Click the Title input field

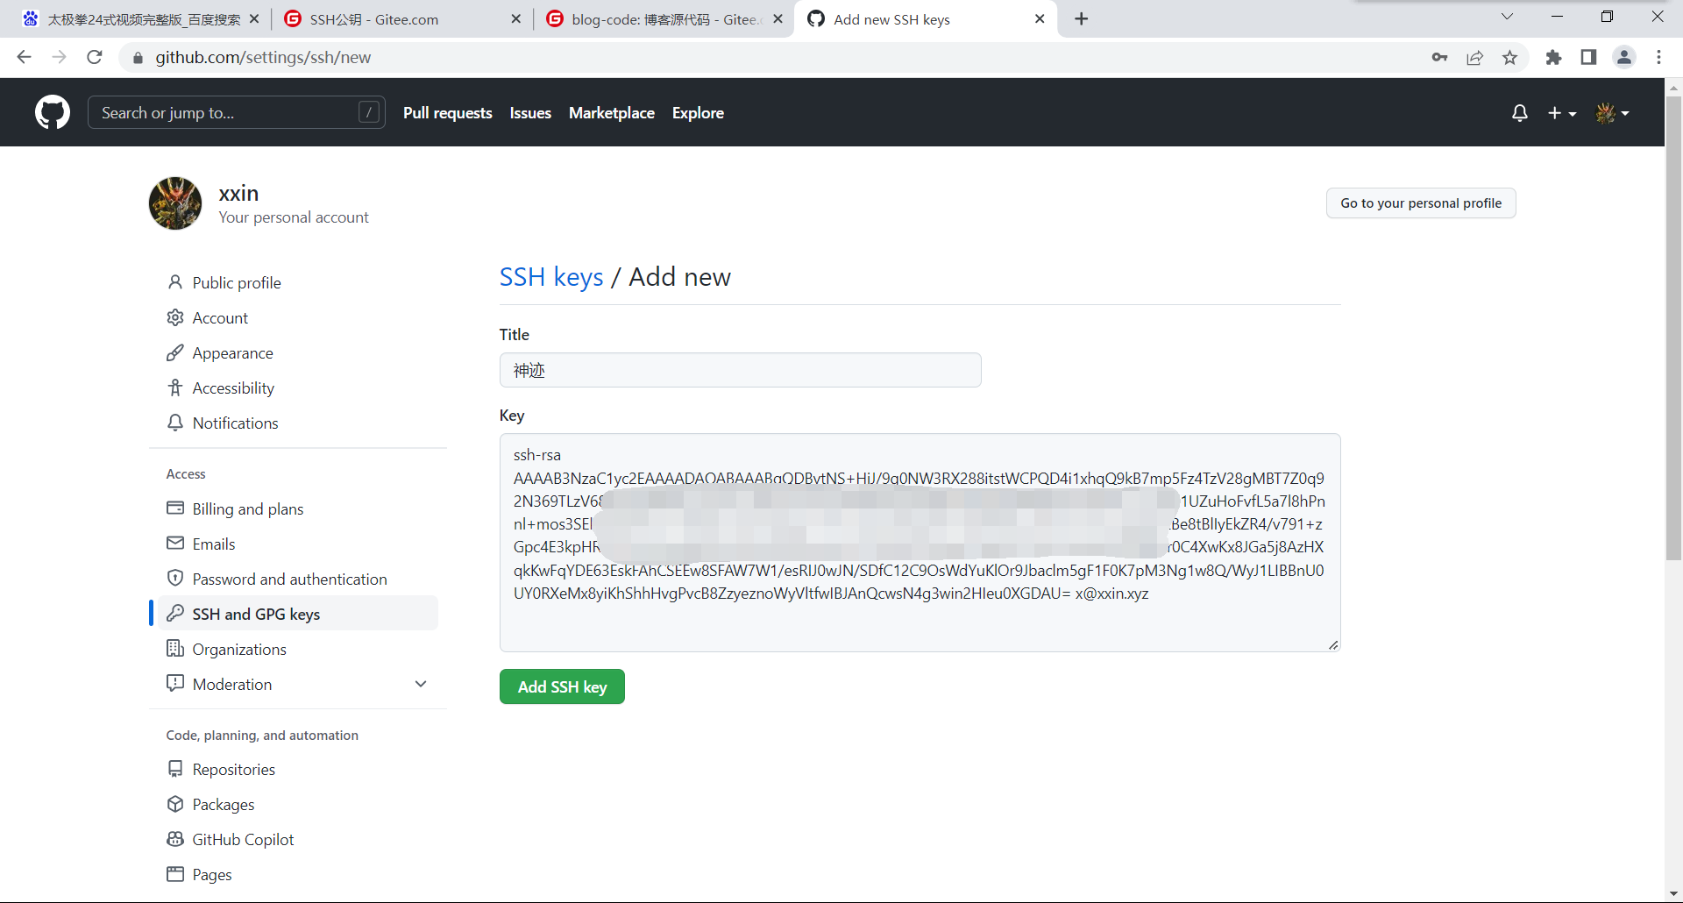[741, 370]
